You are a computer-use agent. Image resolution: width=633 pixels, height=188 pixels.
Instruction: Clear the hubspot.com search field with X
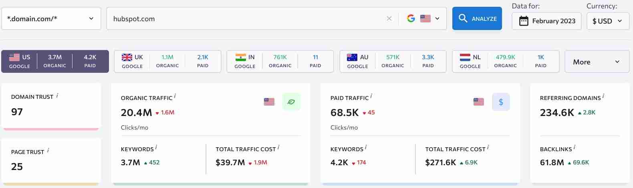click(389, 18)
